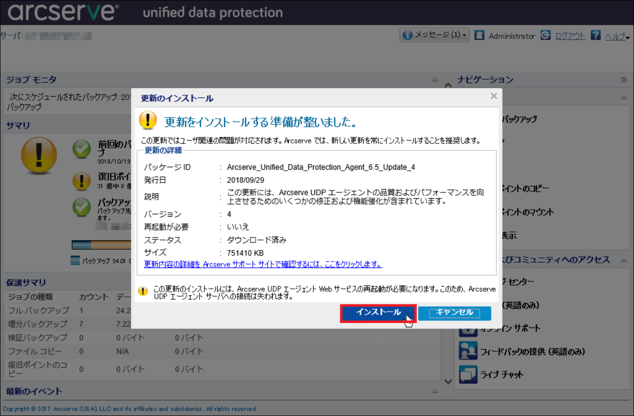Click the 最新のイベント heading
The width and height of the screenshot is (634, 416).
coord(35,391)
